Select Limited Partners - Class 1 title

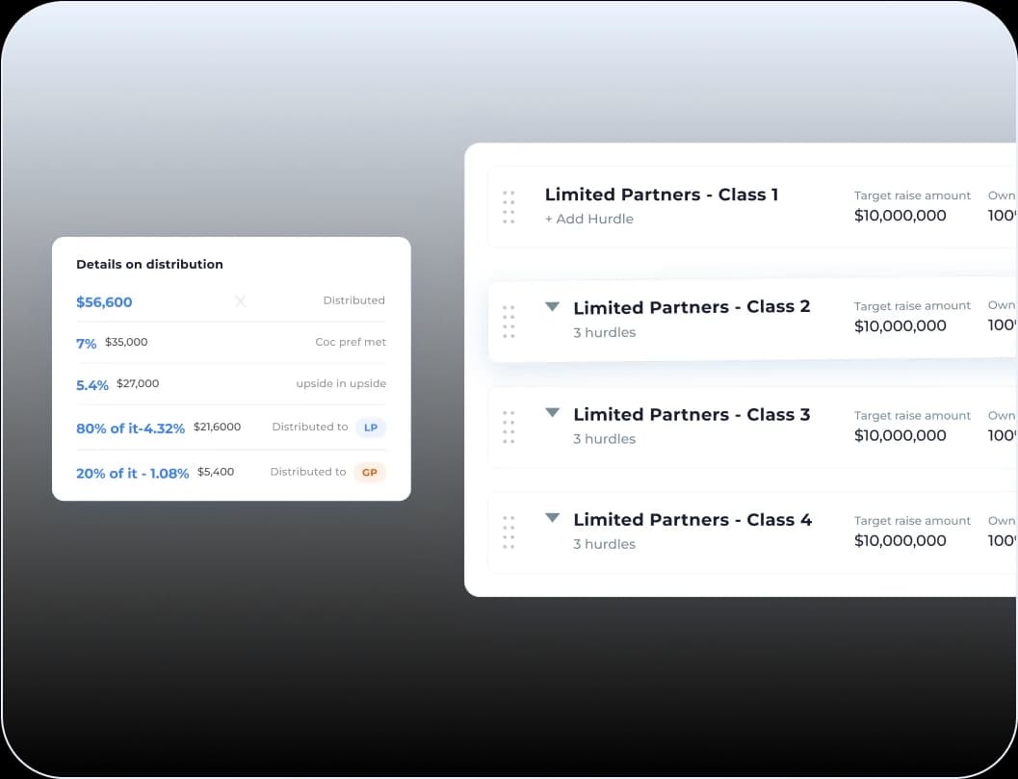(x=661, y=195)
